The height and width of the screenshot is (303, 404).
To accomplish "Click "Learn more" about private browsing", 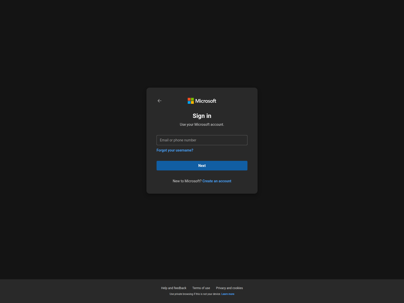I will pyautogui.click(x=228, y=294).
